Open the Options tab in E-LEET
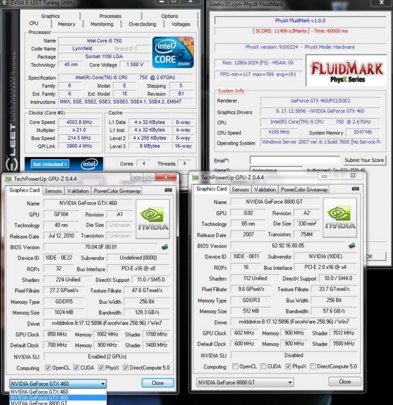This screenshot has height=405, width=393. coord(170,16)
